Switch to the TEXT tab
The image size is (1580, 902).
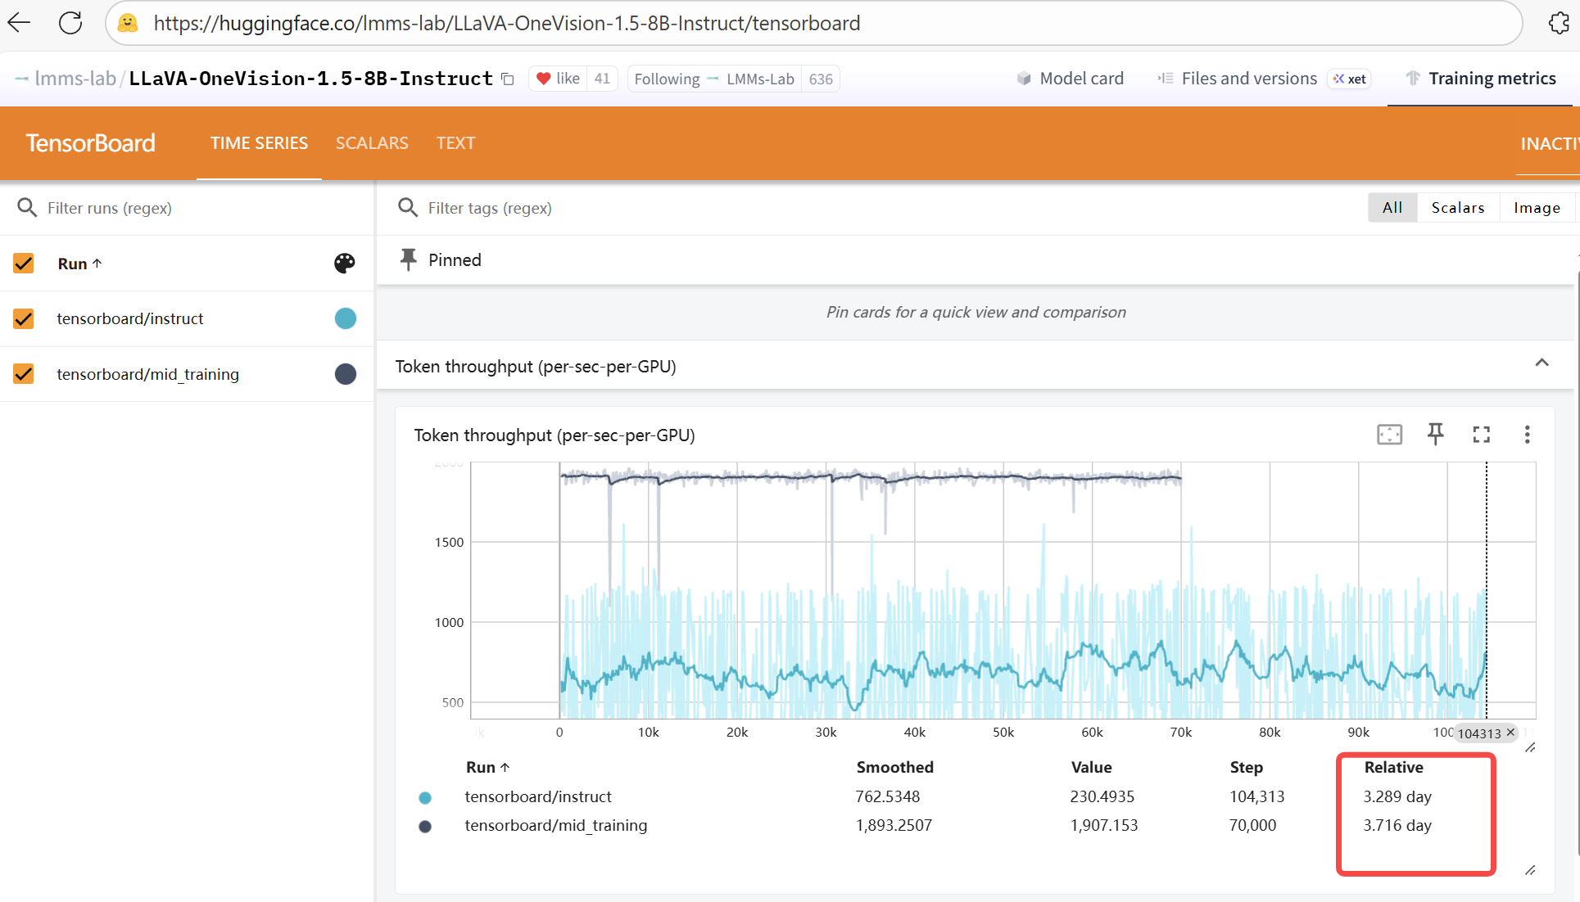[455, 142]
